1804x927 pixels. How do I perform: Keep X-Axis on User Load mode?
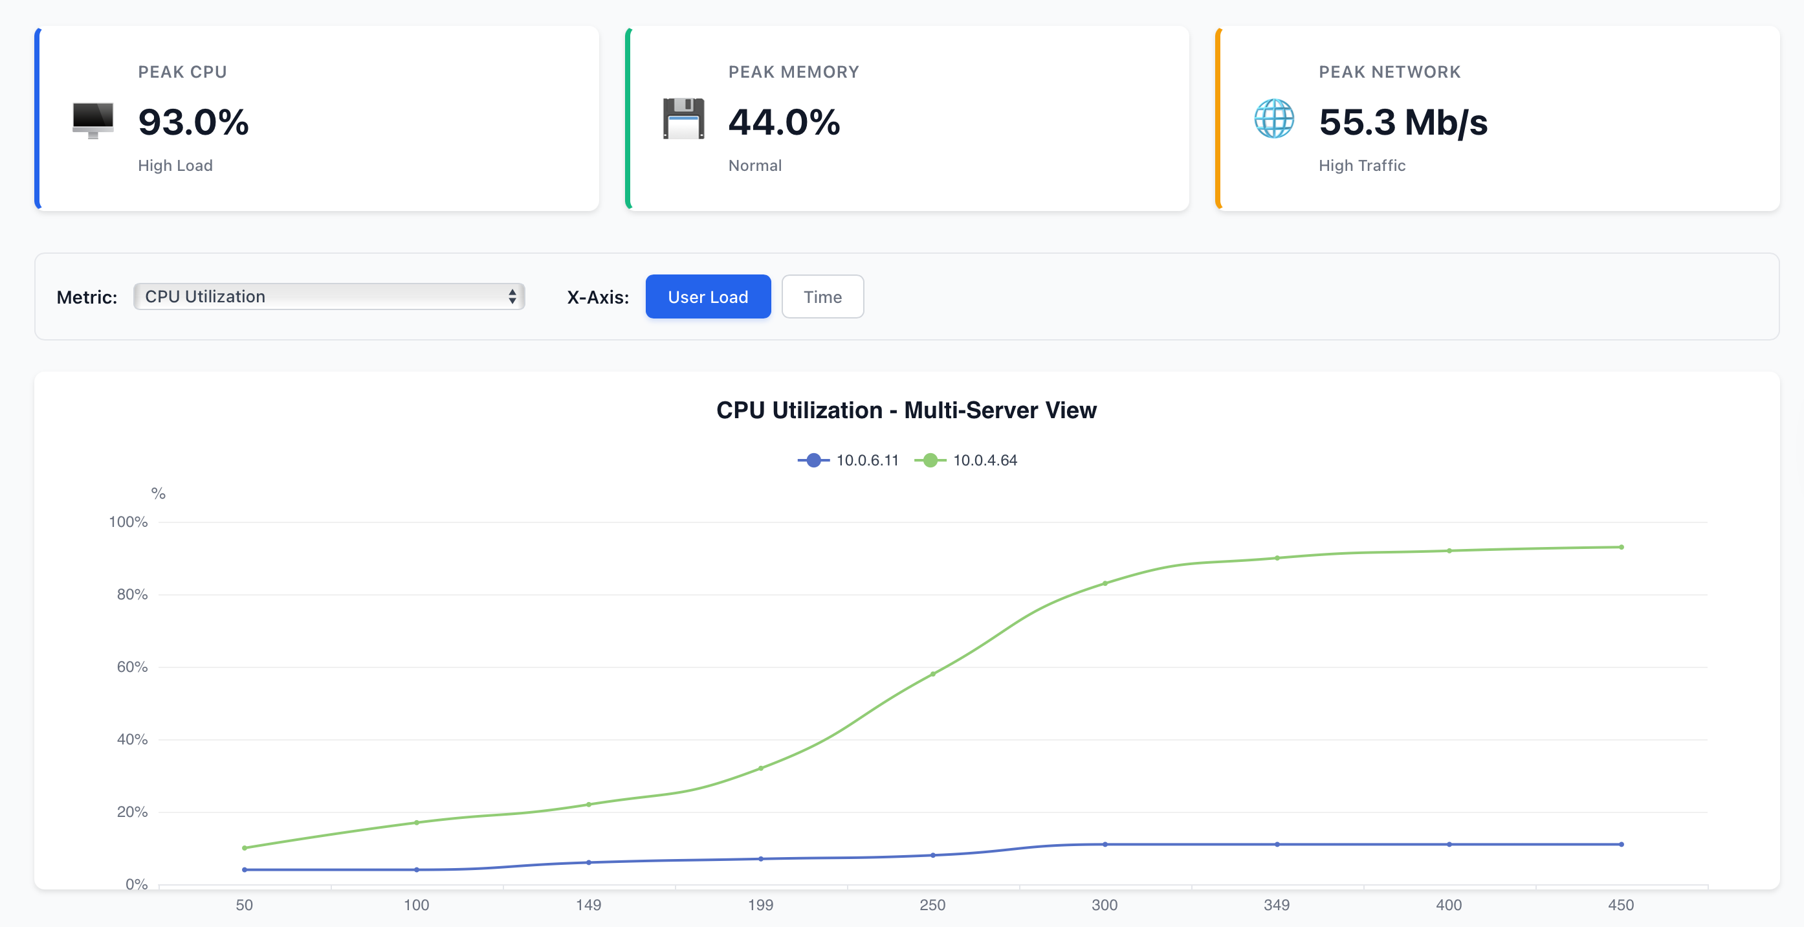tap(708, 296)
